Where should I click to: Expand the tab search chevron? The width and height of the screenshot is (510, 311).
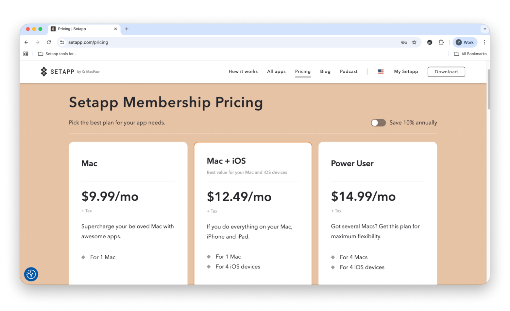tap(485, 29)
